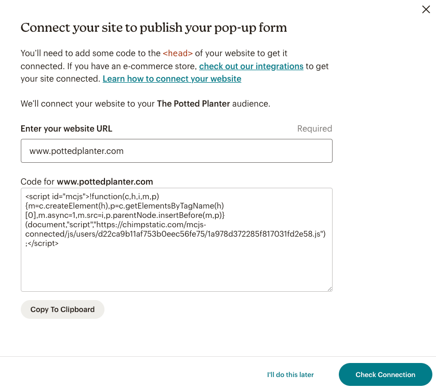Close the connect your site dialog
The height and width of the screenshot is (389, 436).
pos(426,9)
